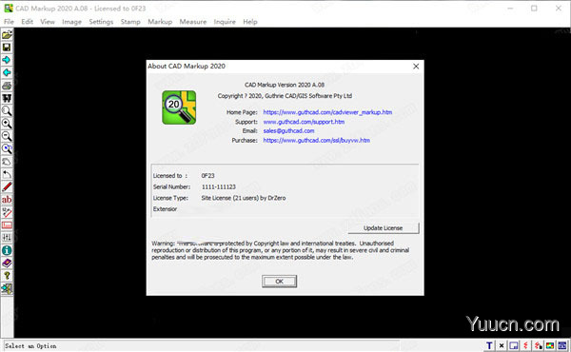Image resolution: width=571 pixels, height=352 pixels.
Task: Click the printer icon in toolbar
Action: coord(7,86)
